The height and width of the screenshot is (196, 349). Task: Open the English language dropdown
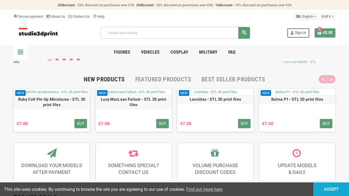306,17
